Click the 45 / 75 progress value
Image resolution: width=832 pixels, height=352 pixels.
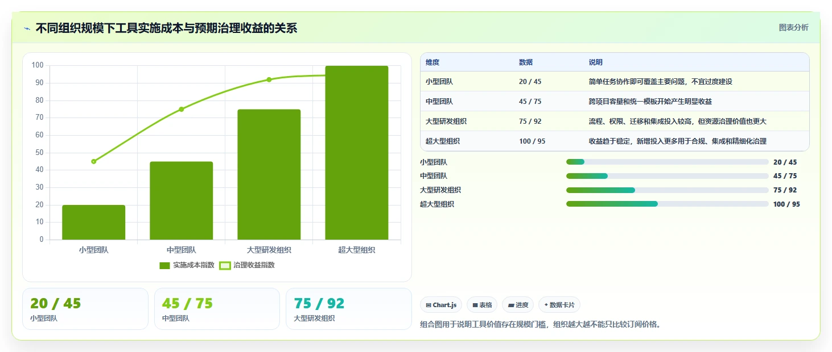pos(785,176)
